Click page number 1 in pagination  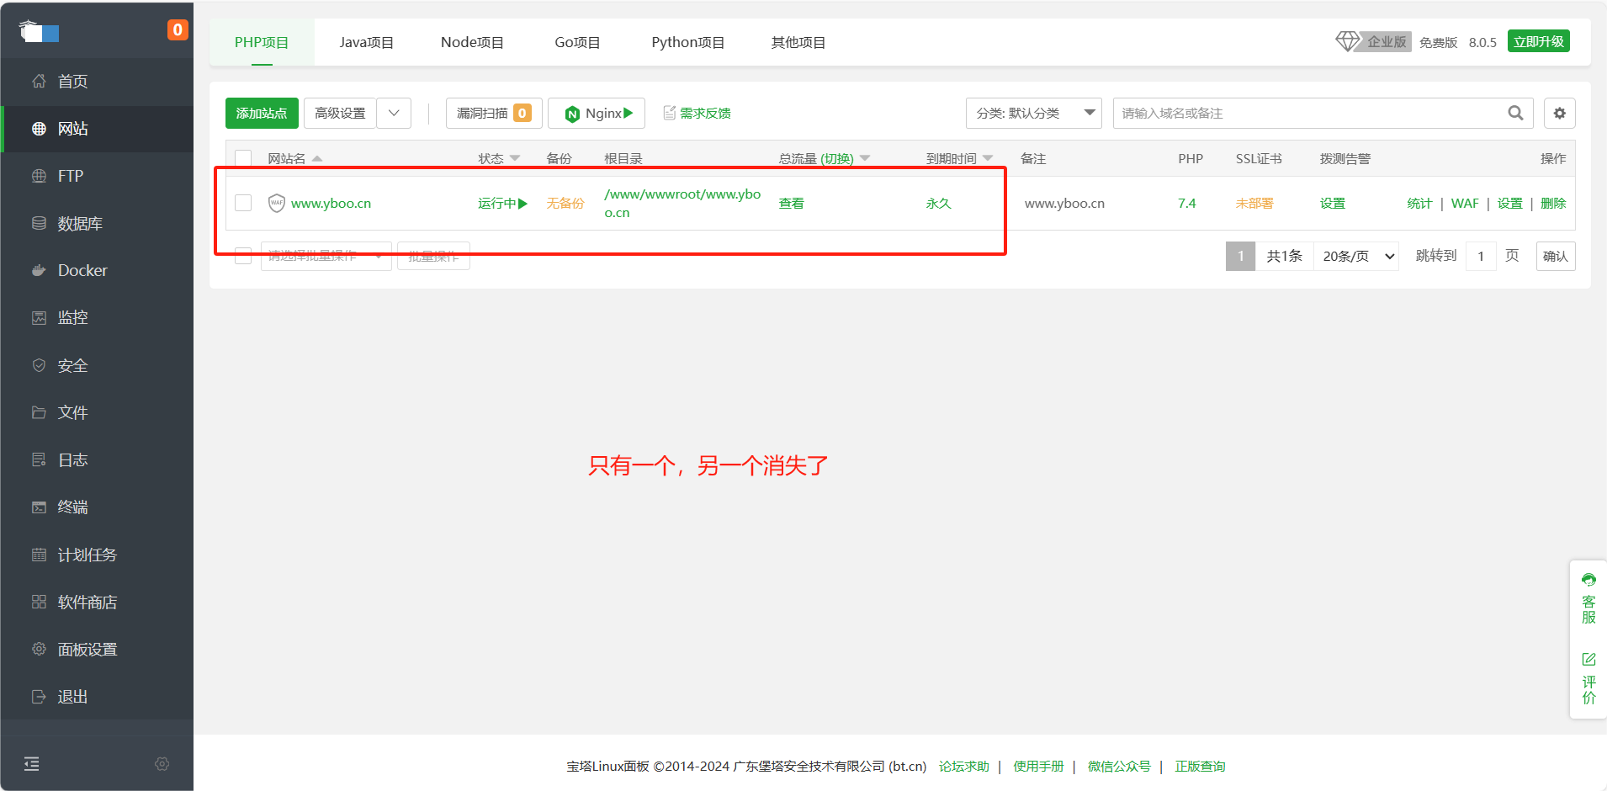click(1240, 256)
